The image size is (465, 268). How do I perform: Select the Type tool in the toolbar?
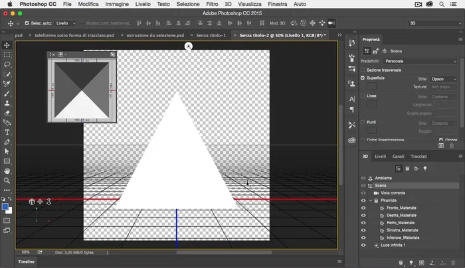point(7,132)
